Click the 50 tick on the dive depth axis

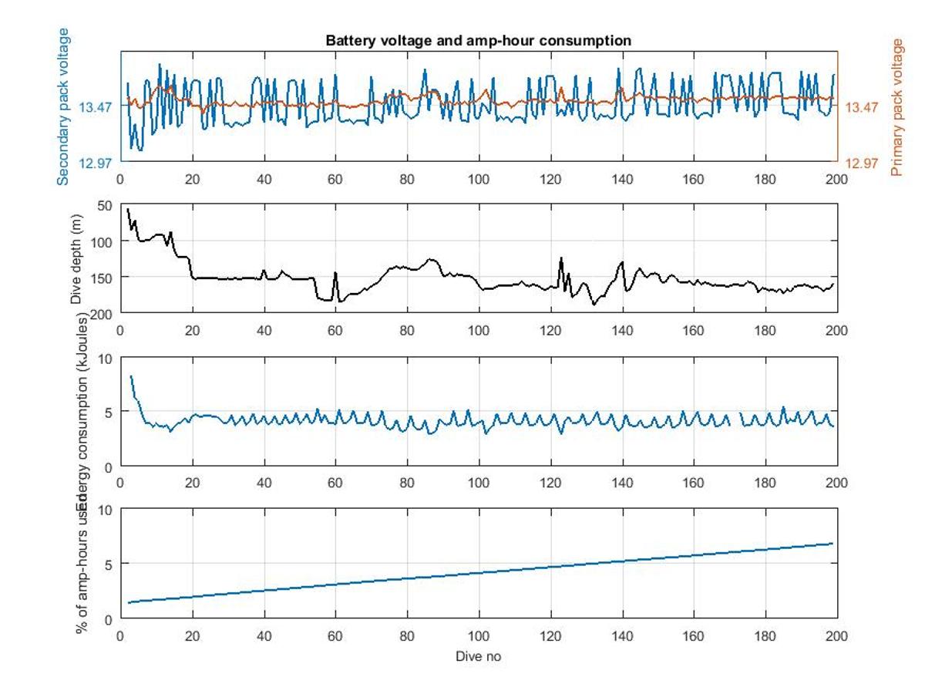106,205
